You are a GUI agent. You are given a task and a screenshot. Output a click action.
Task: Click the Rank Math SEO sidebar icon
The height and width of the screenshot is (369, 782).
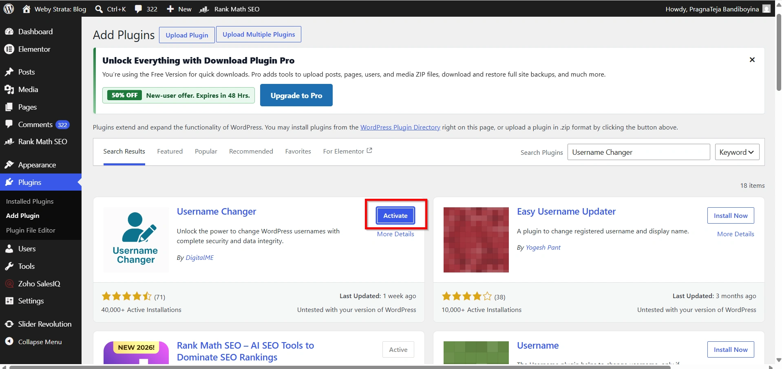(x=9, y=142)
